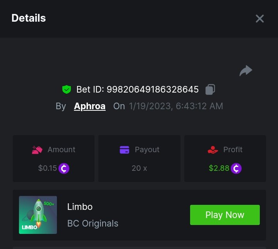
Task: Click the 20 x payout value
Action: (x=139, y=168)
